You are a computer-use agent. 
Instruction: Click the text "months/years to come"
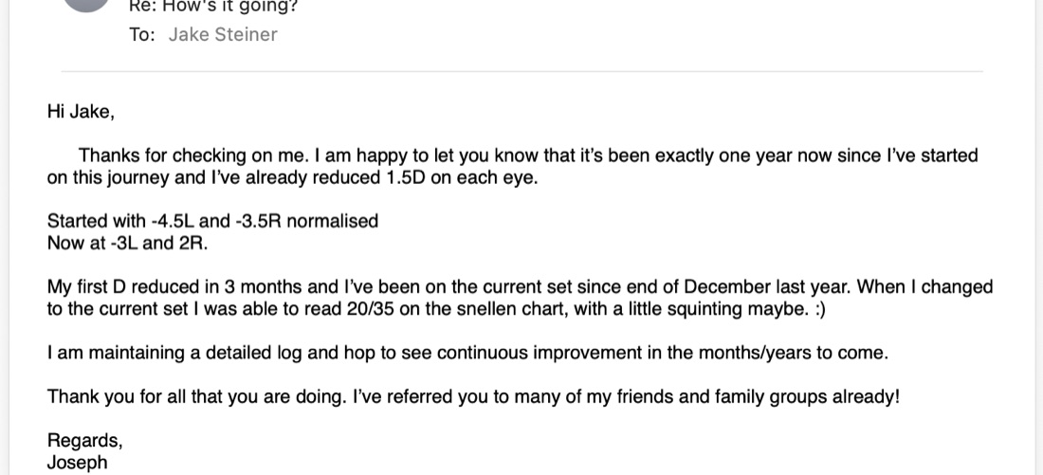point(792,353)
